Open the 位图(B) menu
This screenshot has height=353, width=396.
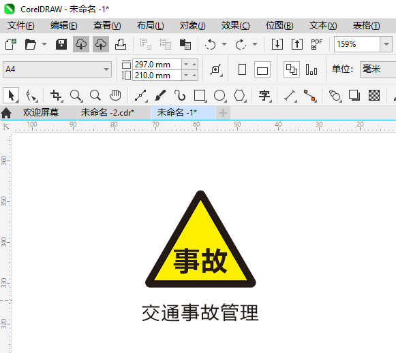coord(279,26)
